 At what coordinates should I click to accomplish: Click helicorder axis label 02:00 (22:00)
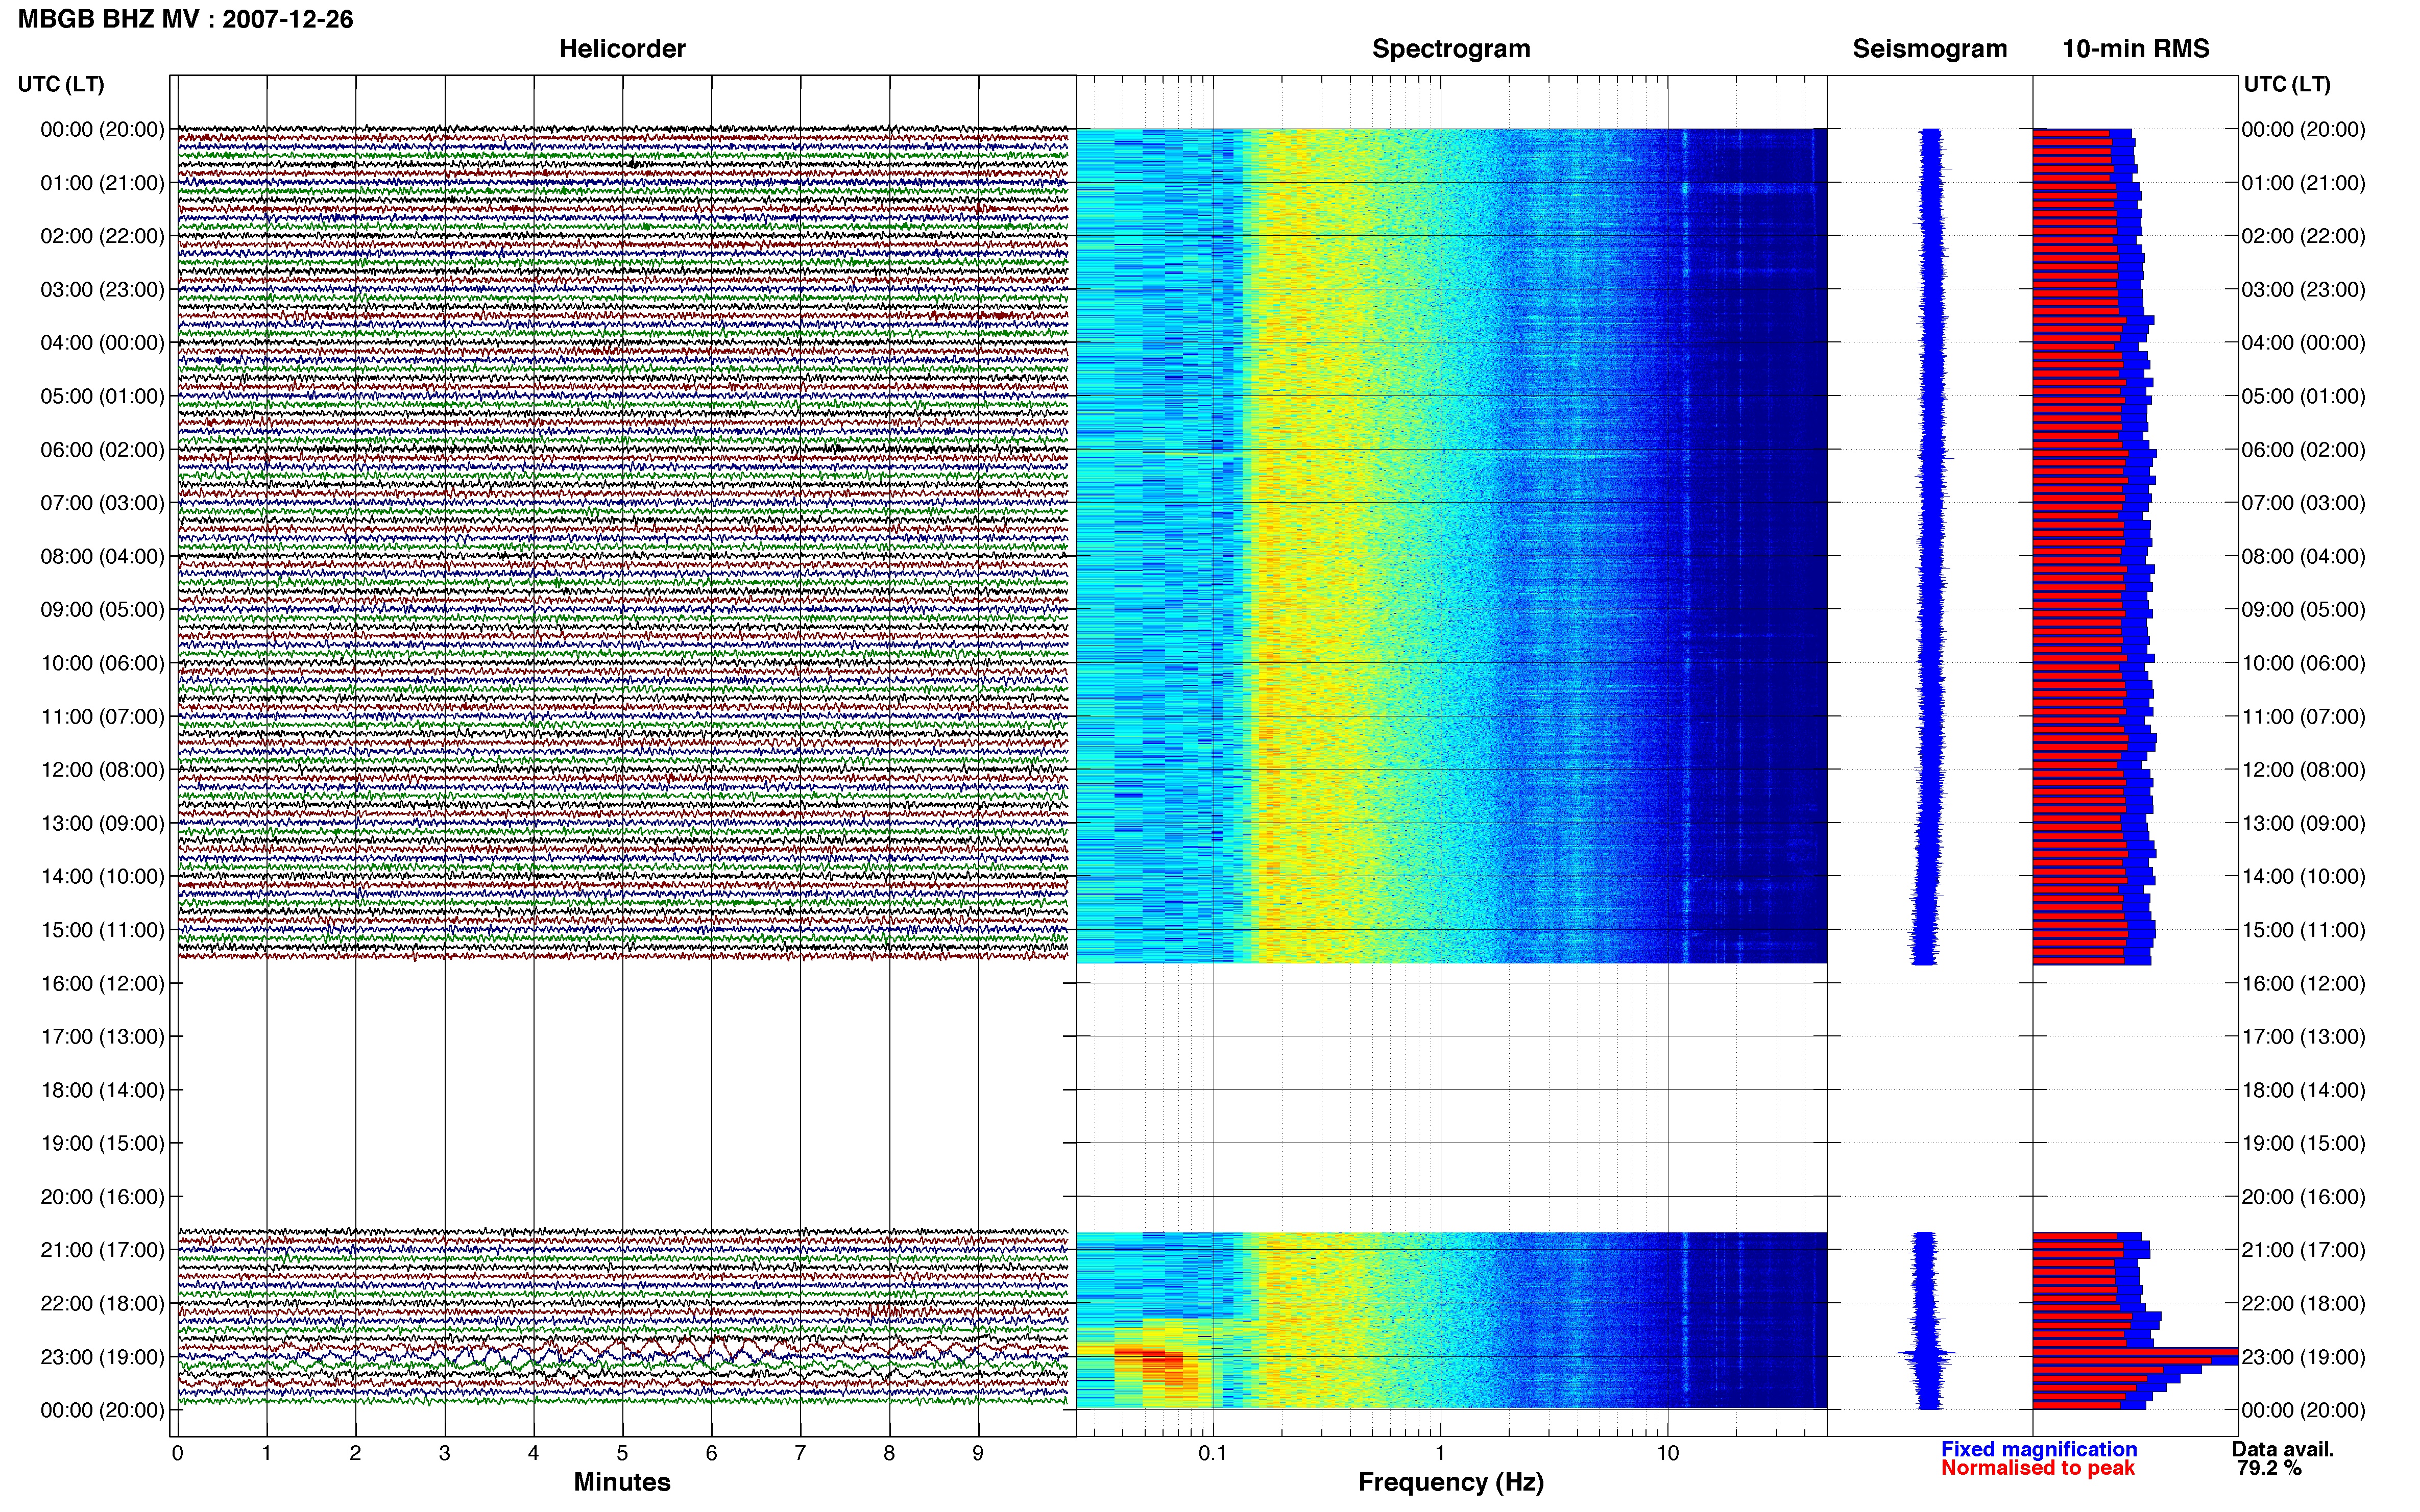(x=102, y=236)
